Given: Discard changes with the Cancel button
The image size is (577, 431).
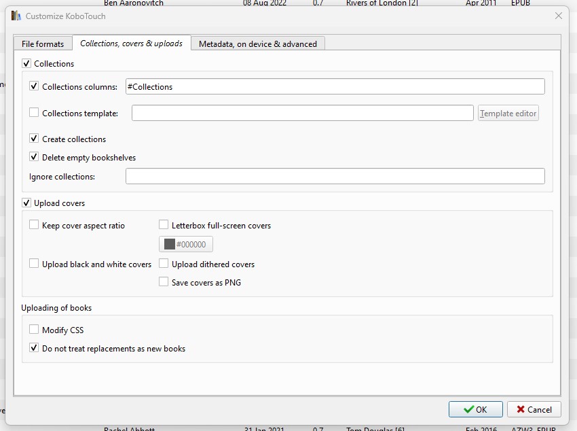Looking at the screenshot, I should (x=534, y=409).
